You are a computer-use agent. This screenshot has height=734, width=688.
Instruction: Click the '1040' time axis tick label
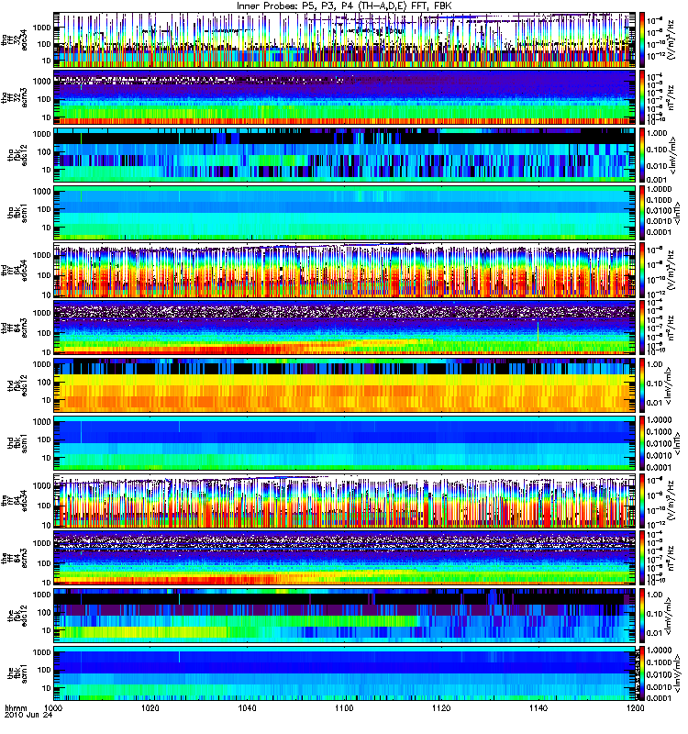coord(247,708)
